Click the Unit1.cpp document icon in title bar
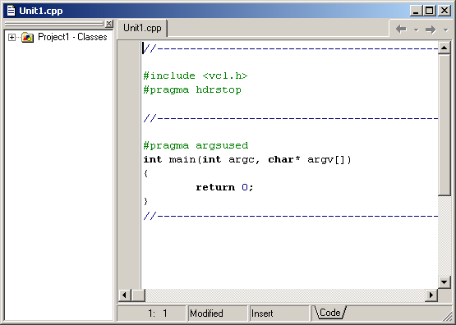The width and height of the screenshot is (456, 325). 11,11
